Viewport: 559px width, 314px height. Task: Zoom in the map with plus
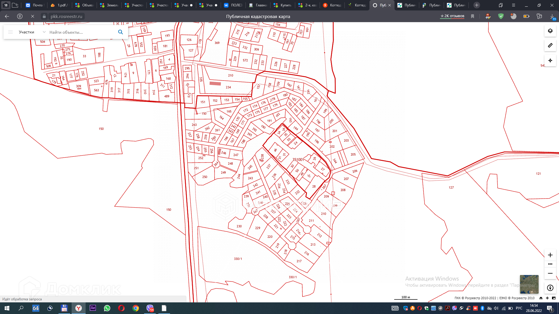[550, 255]
